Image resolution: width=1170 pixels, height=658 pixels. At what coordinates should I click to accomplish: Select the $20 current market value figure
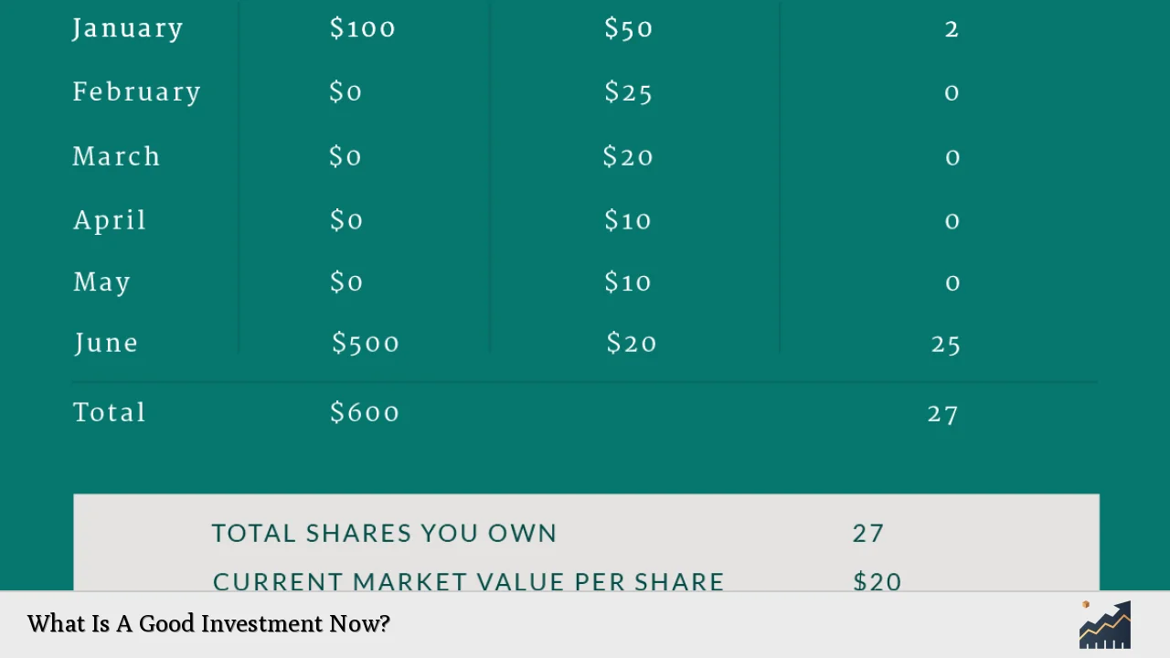[x=877, y=582]
